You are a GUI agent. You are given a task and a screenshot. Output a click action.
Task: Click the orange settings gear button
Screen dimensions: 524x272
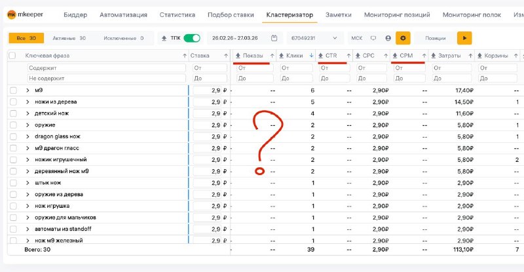click(x=403, y=38)
